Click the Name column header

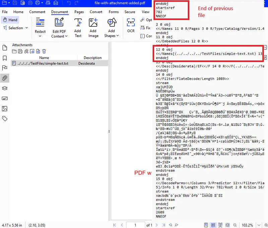coord(44,58)
